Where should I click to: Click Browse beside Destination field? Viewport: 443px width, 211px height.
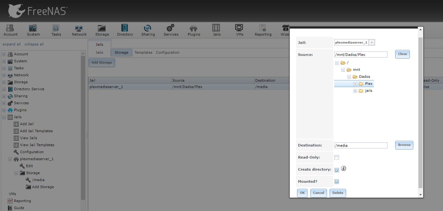tap(404, 145)
